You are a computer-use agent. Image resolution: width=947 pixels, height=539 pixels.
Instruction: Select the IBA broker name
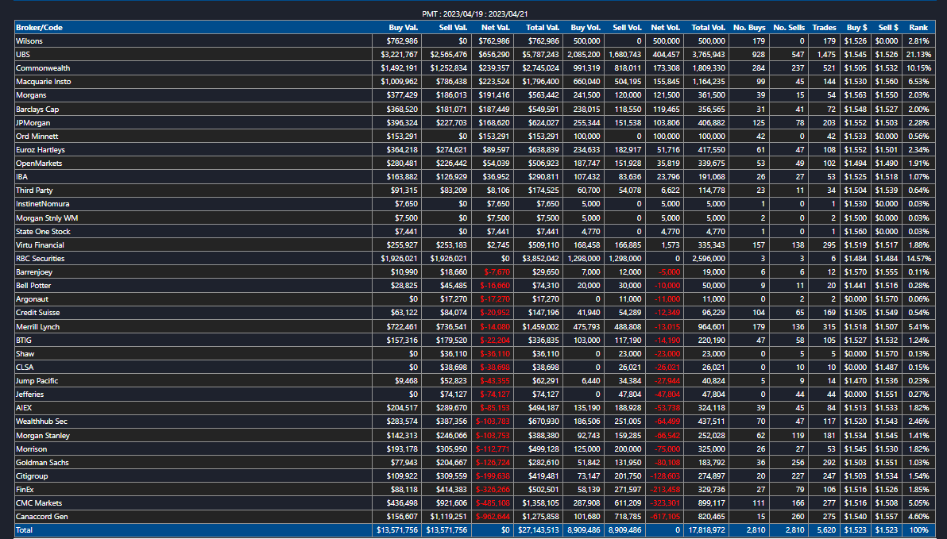click(x=21, y=177)
